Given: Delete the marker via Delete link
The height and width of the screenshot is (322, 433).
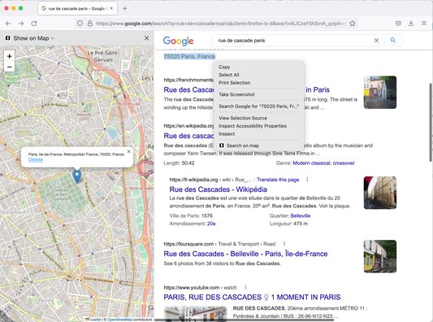Looking at the screenshot, I should pyautogui.click(x=36, y=159).
